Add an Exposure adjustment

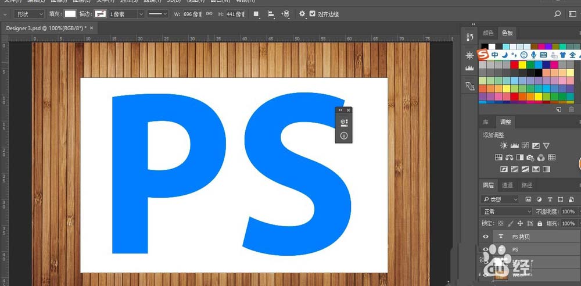coord(536,145)
